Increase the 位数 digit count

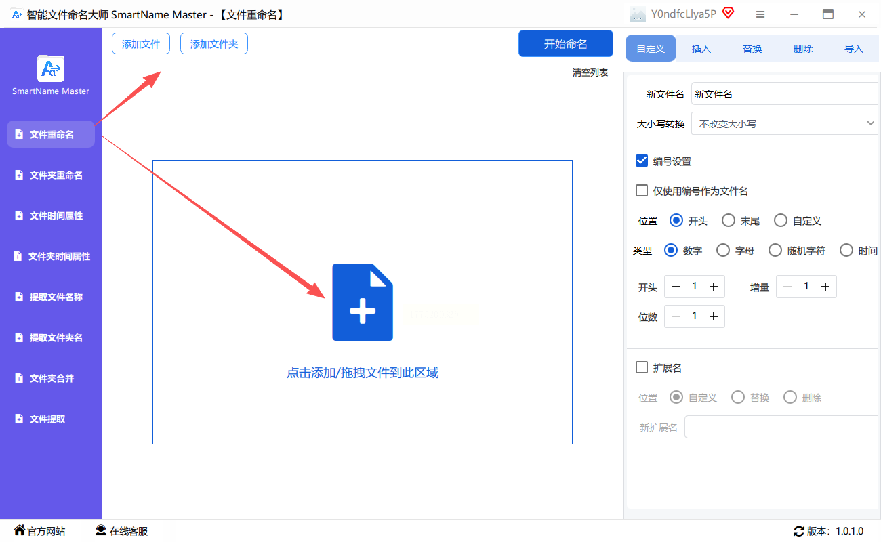click(714, 316)
